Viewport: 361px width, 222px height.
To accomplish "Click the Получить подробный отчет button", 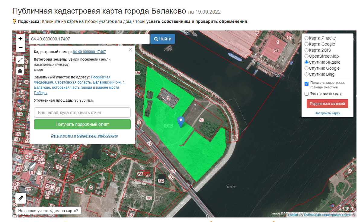I will point(82,124).
